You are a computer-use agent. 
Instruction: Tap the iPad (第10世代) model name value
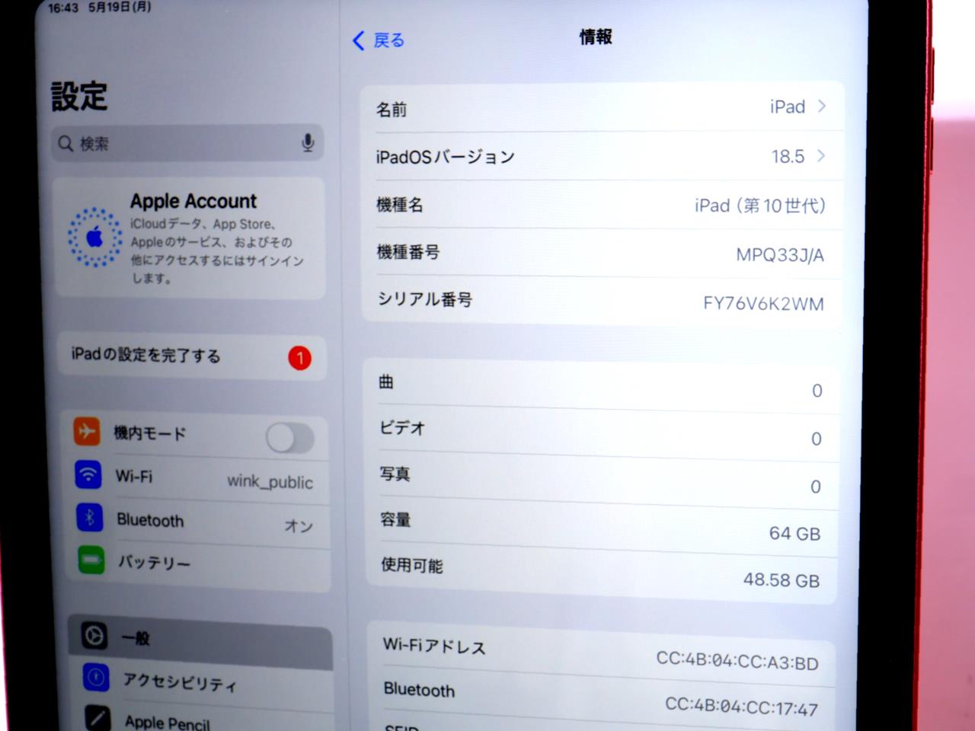760,206
